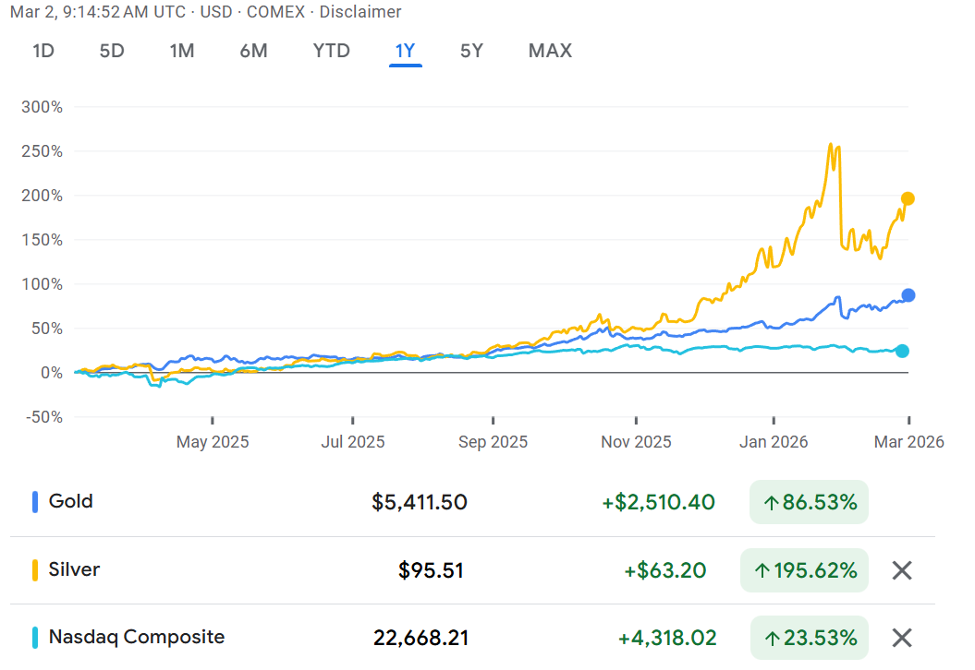This screenshot has height=670, width=975.
Task: Click the active 1Y range tab
Action: 405,51
